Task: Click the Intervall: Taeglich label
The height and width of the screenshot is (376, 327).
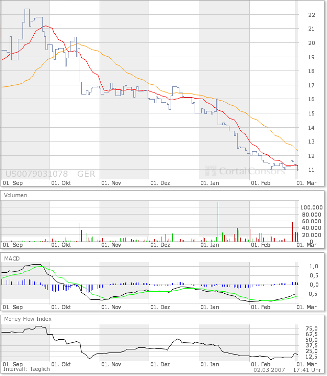Action: [27, 368]
